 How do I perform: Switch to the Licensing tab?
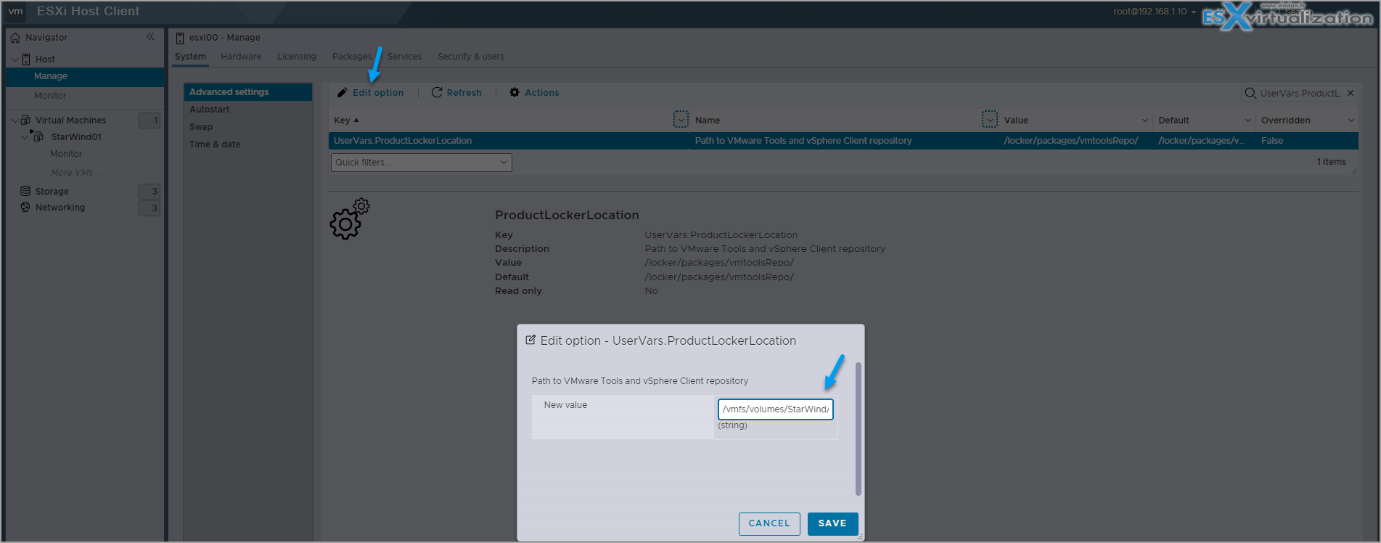[297, 57]
